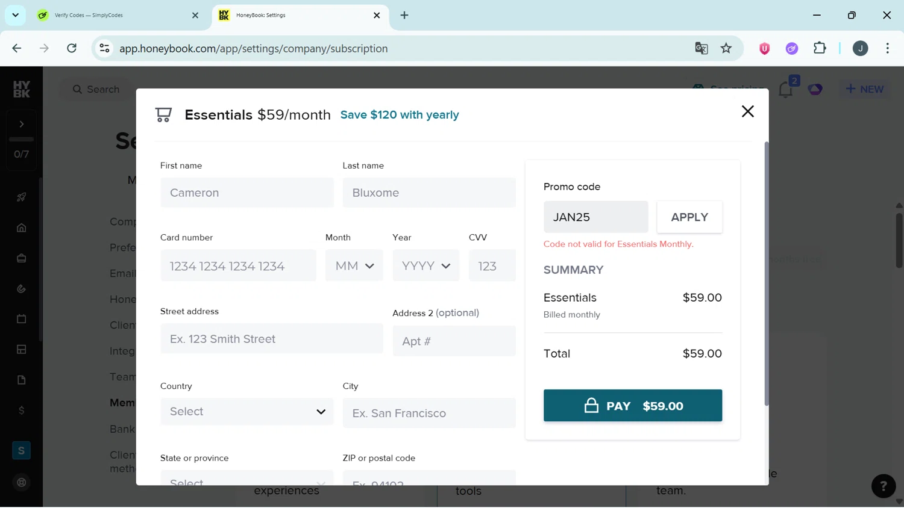Image resolution: width=904 pixels, height=508 pixels.
Task: Open the Month MM dropdown
Action: pyautogui.click(x=354, y=265)
